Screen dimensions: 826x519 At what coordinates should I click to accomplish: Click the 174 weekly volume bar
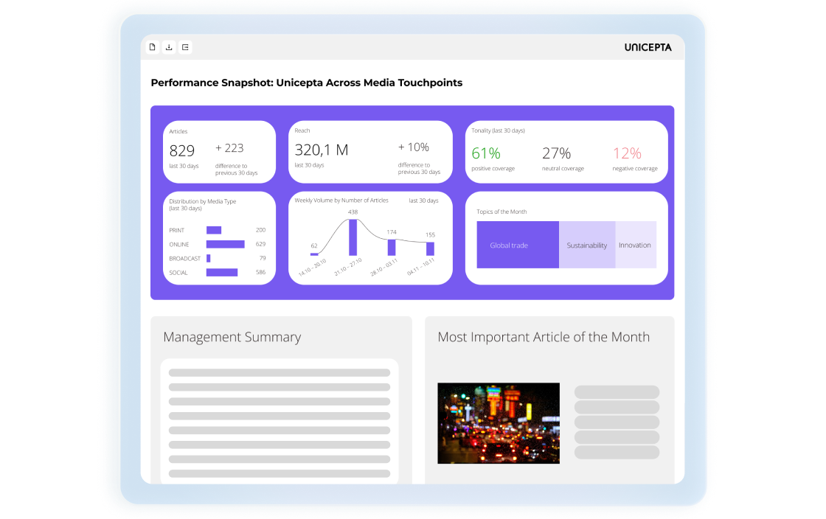392,248
